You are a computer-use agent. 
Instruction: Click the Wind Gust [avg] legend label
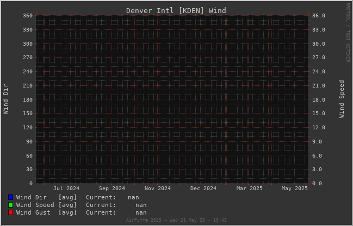click(x=46, y=212)
